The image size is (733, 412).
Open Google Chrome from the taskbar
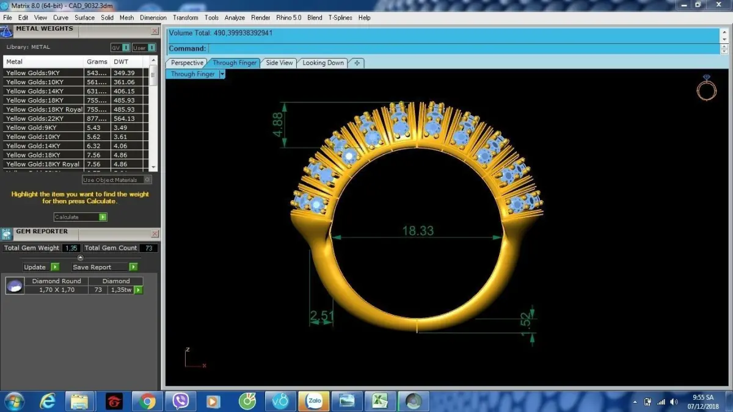click(147, 401)
